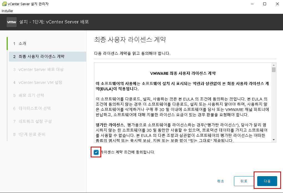Image resolution: width=283 pixels, height=193 pixels.
Task: Maximize the installer window
Action: [x=265, y=4]
